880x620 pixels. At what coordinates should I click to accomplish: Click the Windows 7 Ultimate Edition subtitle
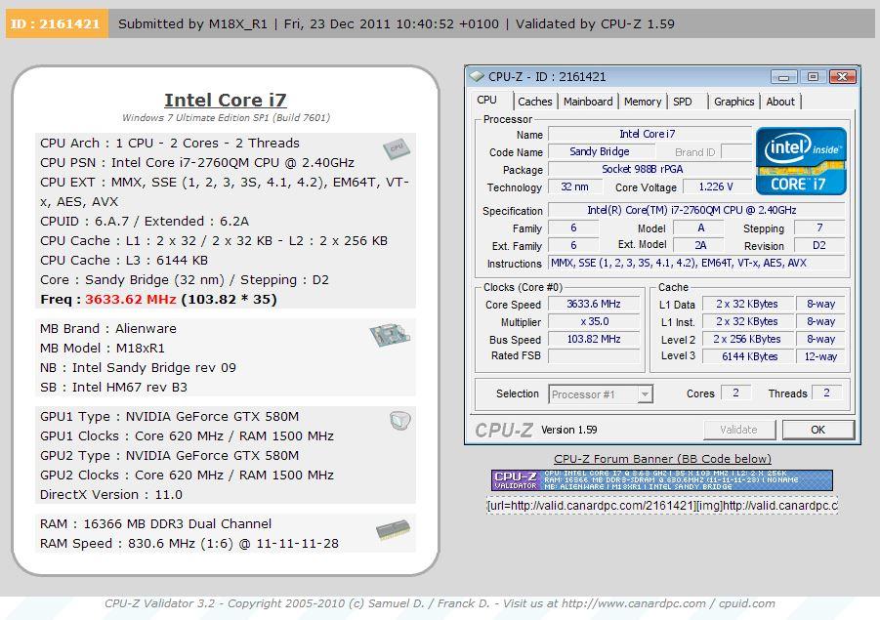227,118
